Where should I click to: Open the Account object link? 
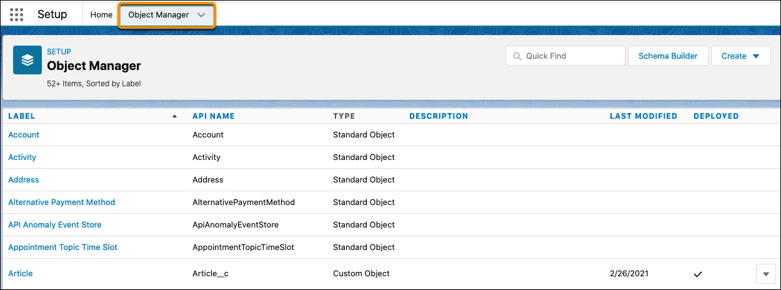(24, 134)
